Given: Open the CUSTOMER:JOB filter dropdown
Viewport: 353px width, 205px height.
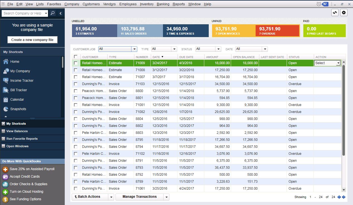Looking at the screenshot, I should point(134,49).
